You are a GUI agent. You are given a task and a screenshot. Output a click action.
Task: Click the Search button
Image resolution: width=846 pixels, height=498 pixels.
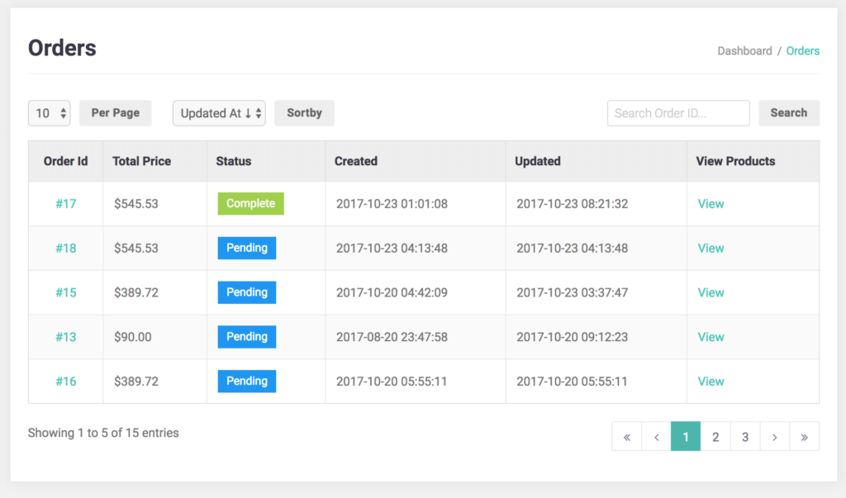coord(788,113)
